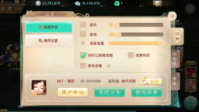
Task: Click the 贡 coin icon at top
Action: pyautogui.click(x=38, y=3)
